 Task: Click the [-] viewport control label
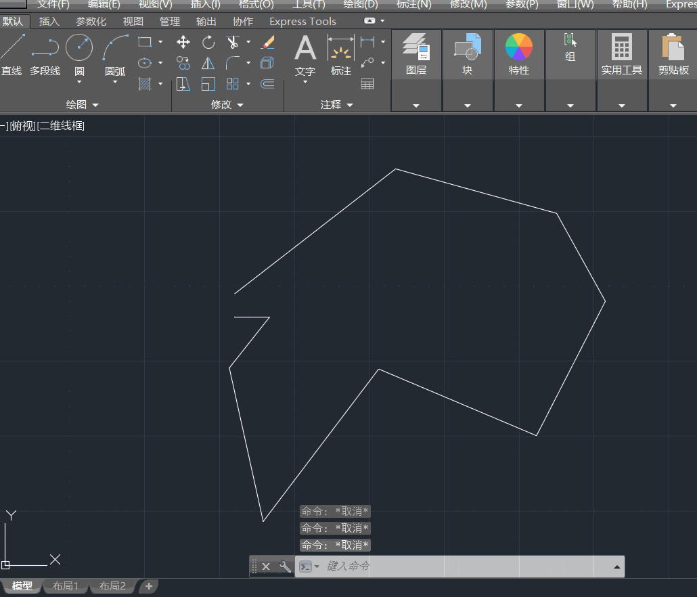pos(4,126)
